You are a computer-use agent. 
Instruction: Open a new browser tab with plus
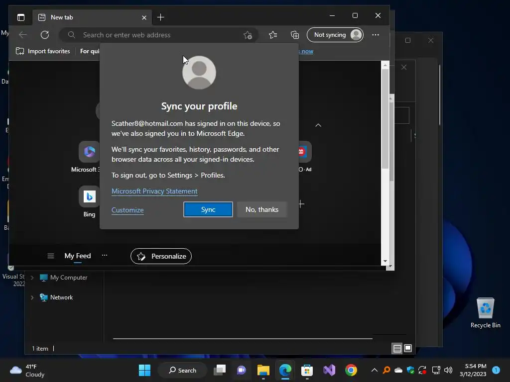point(161,17)
